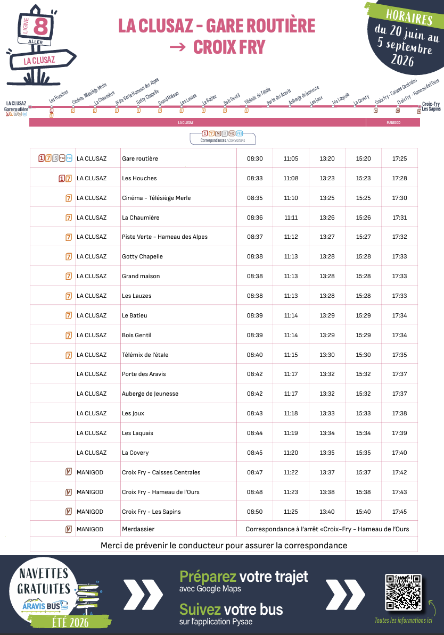Click the 15:20 departure at Gare routière
Viewport: 444px width, 635px height.
point(363,158)
